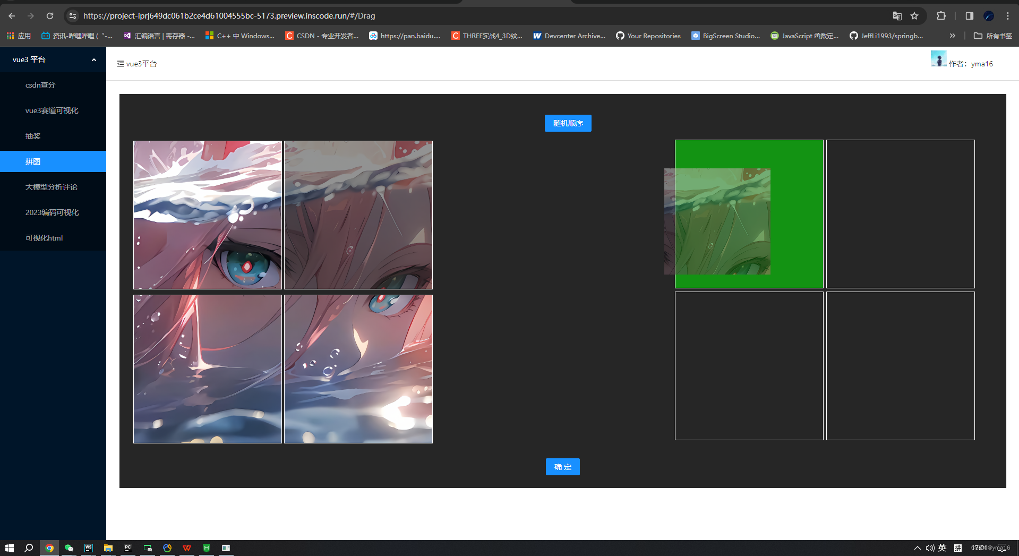Open the 所有书签 folder
This screenshot has height=556, width=1019.
(993, 36)
